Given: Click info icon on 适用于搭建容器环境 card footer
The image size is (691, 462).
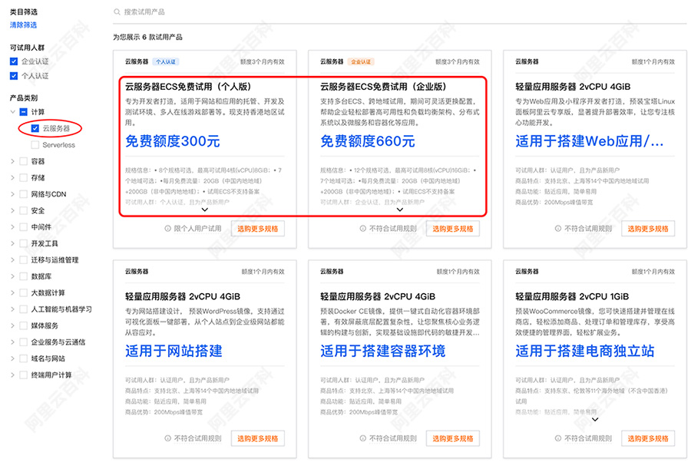Looking at the screenshot, I should [362, 438].
